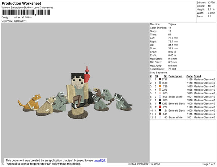This screenshot has width=217, height=167.
Task: Click the design name 'minecraft 5,8 in'
Action: [23, 18]
